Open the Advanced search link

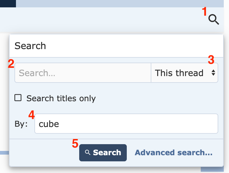coord(173,152)
